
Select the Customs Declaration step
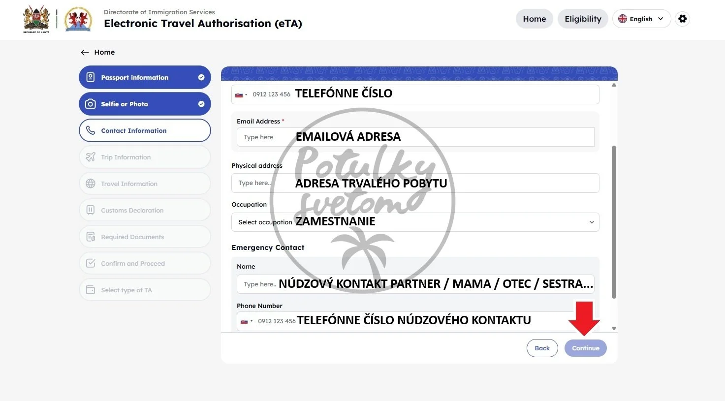pyautogui.click(x=145, y=210)
